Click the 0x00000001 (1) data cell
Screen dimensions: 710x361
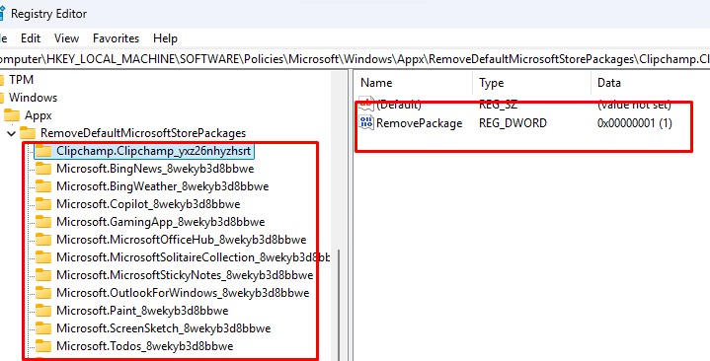(x=634, y=123)
